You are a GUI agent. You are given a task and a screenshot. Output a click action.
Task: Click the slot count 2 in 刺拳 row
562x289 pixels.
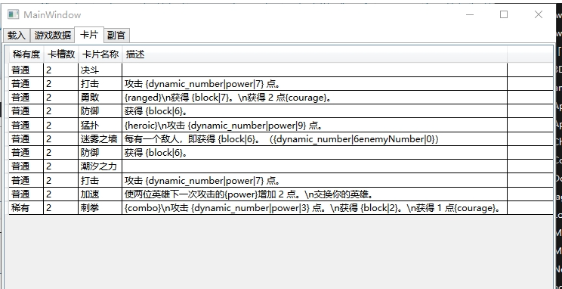click(61, 208)
